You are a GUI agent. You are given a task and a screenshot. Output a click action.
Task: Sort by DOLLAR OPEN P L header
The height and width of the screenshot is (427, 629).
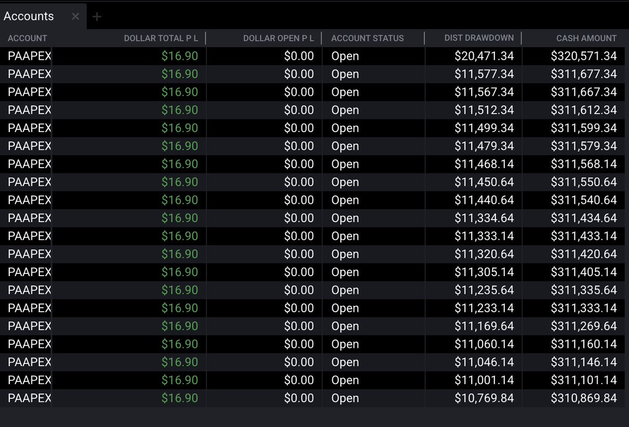tap(279, 38)
